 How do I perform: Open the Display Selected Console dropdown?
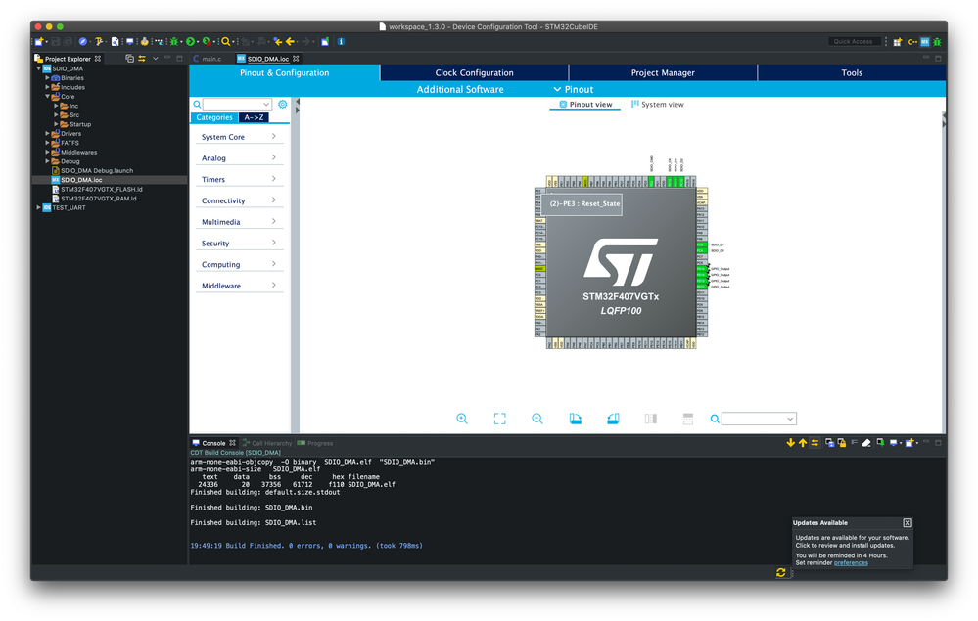[901, 443]
